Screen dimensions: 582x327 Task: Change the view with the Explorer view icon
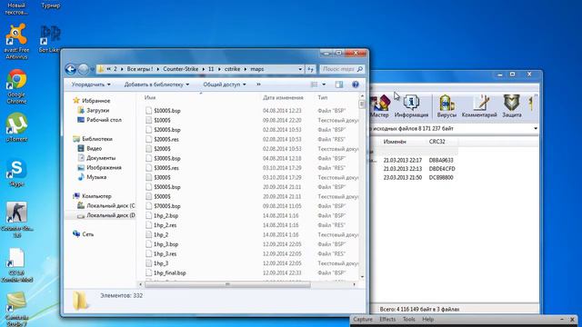[x=315, y=84]
